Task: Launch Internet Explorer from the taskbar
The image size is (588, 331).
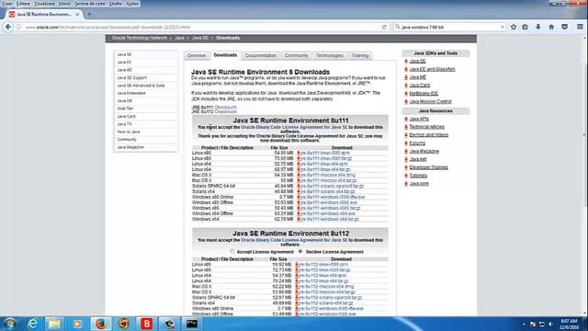Action: [x=33, y=324]
